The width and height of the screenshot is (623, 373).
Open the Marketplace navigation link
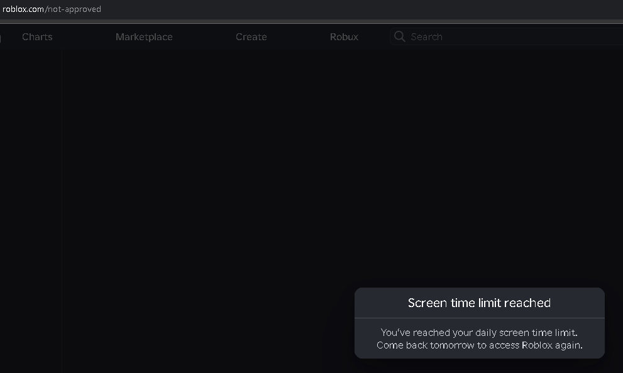[144, 37]
